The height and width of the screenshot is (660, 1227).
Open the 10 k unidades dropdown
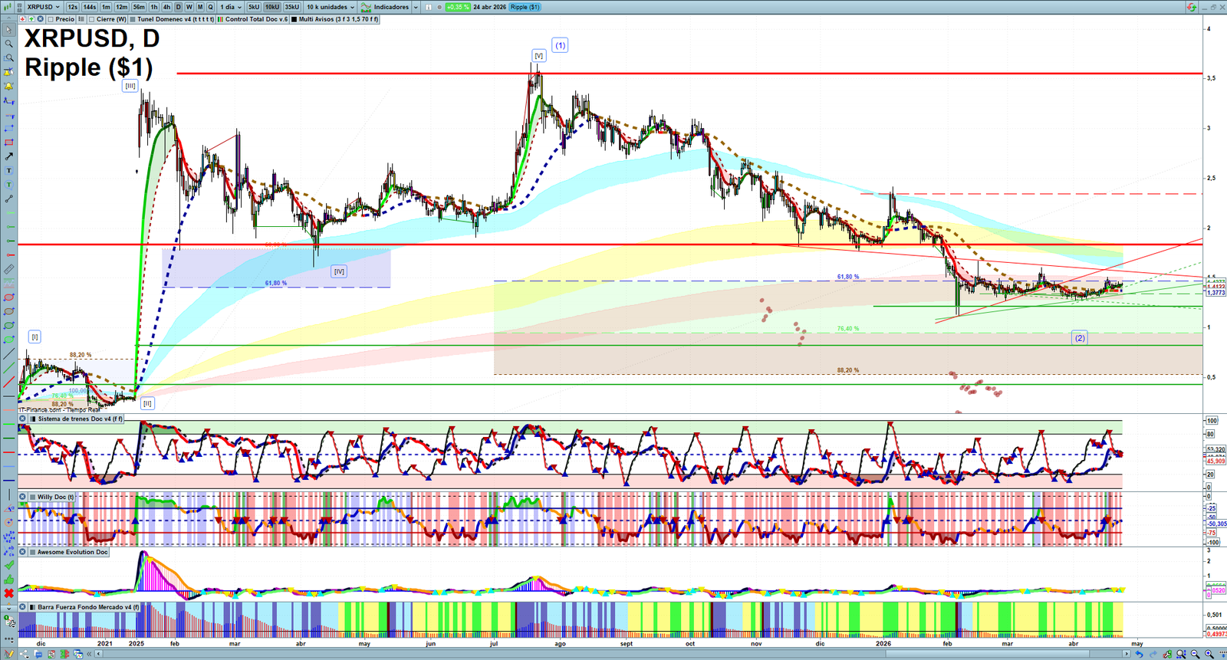click(x=331, y=7)
